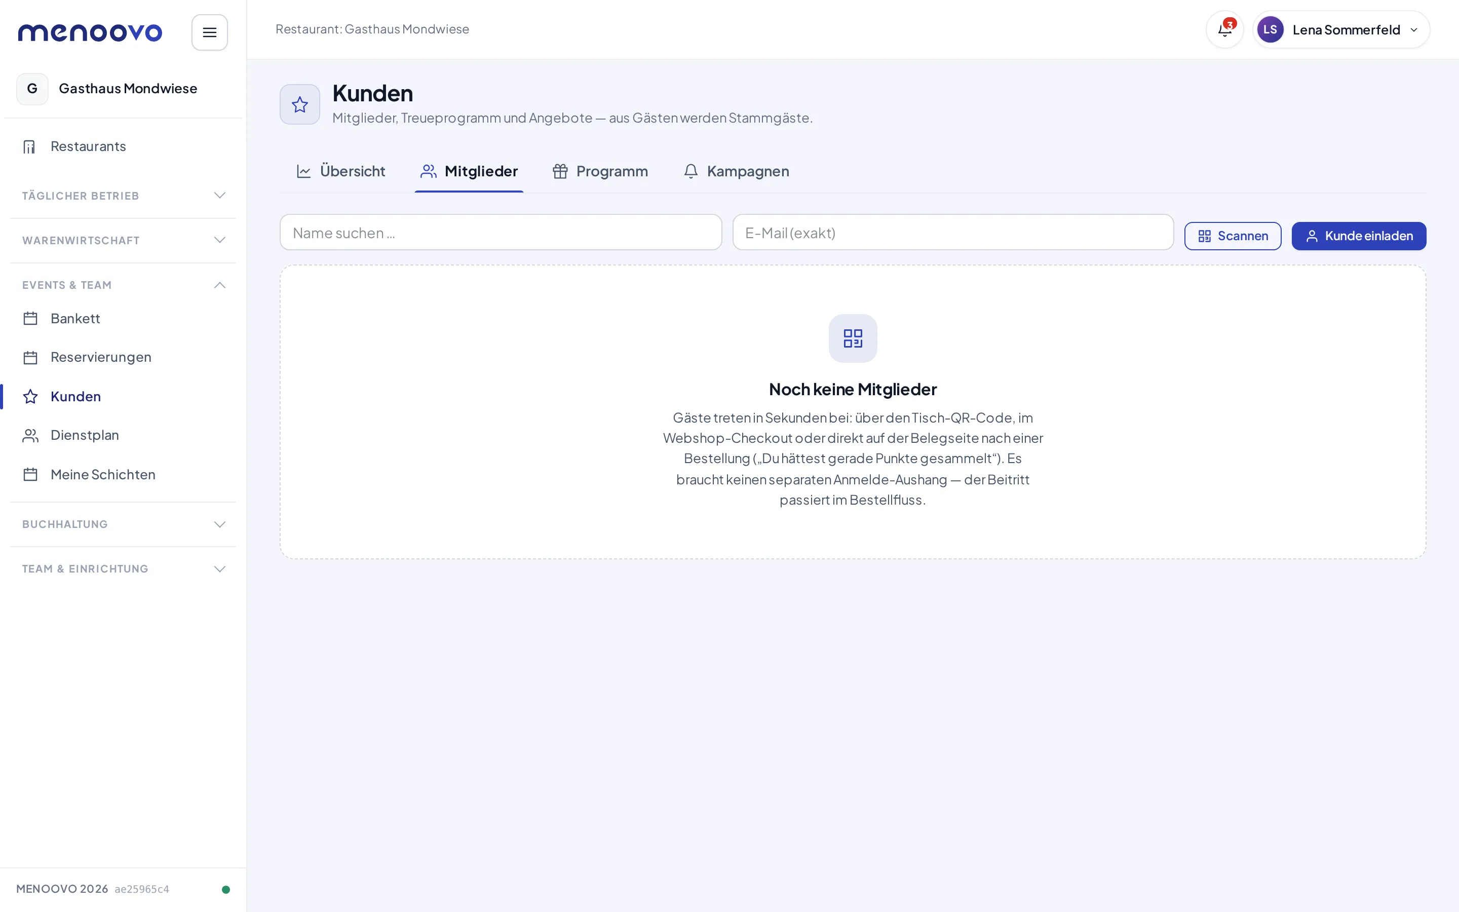This screenshot has height=912, width=1459.
Task: Toggle the hamburger sidebar menu button
Action: 209,32
